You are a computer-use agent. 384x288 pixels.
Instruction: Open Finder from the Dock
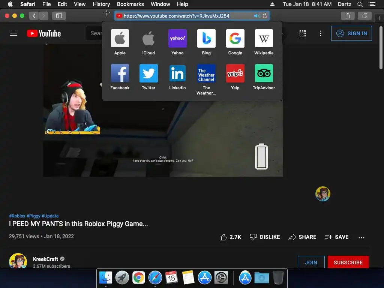tap(105, 277)
